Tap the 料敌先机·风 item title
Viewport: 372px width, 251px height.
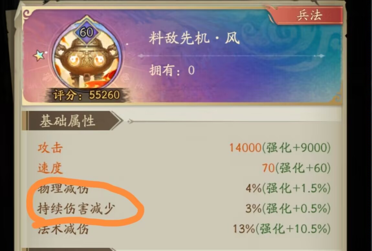coord(194,38)
